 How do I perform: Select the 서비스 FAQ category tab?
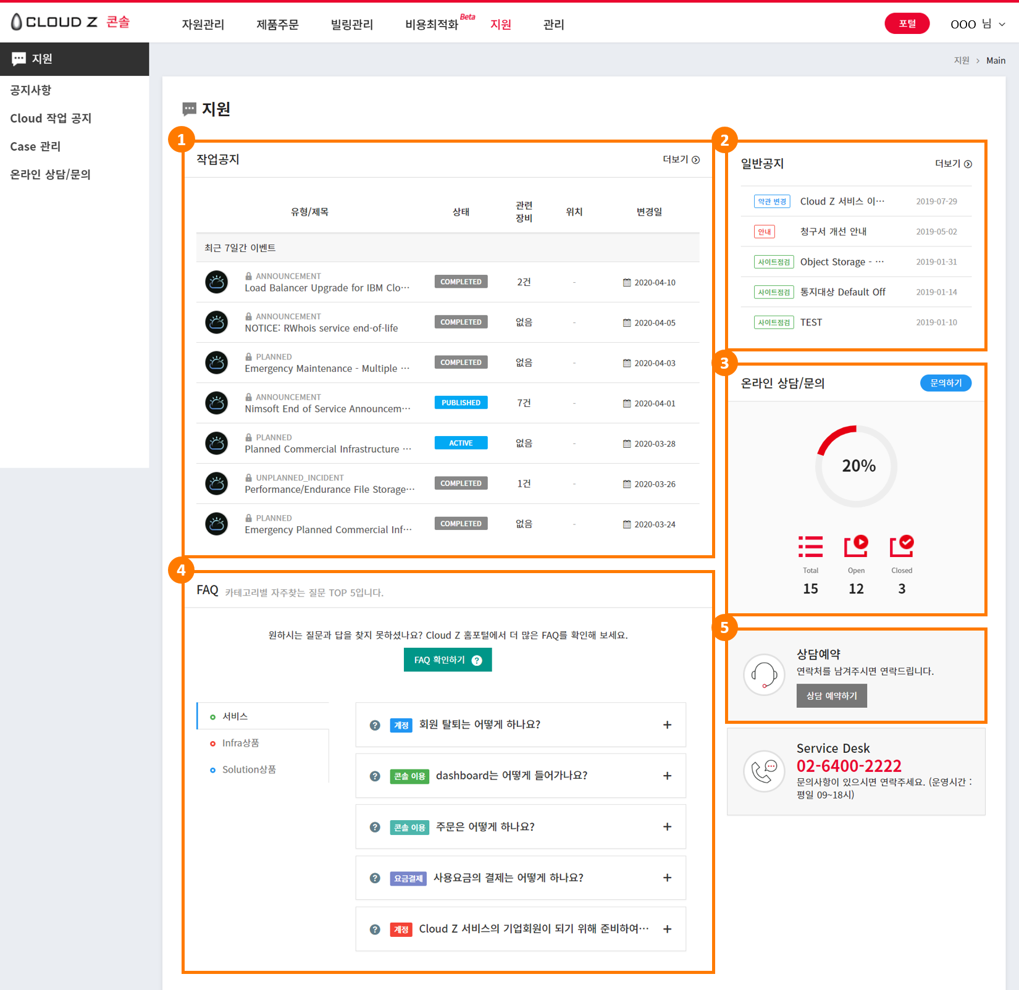(x=263, y=716)
